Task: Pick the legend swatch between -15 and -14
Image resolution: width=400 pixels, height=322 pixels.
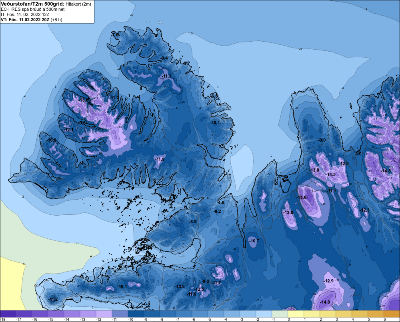Action: click(56, 314)
